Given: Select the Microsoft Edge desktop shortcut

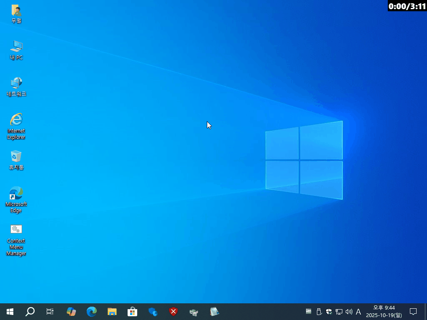Looking at the screenshot, I should click(x=16, y=200).
